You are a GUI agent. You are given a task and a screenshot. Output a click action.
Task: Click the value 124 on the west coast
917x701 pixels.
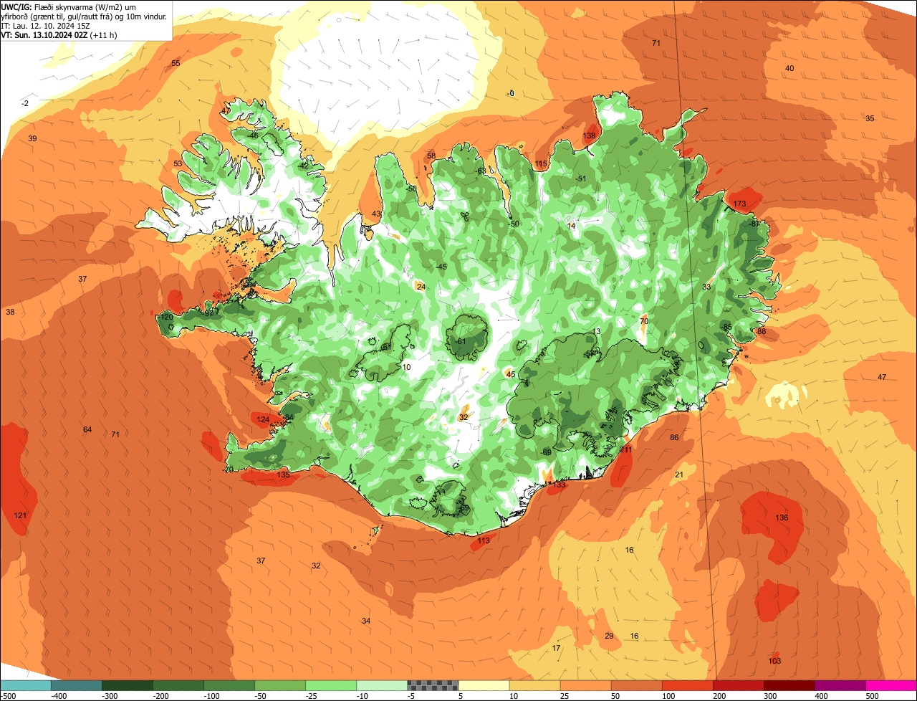pos(263,419)
